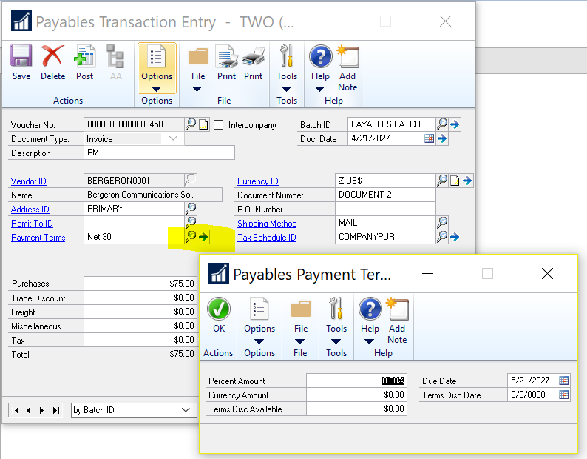Post the payables transaction

[x=84, y=62]
